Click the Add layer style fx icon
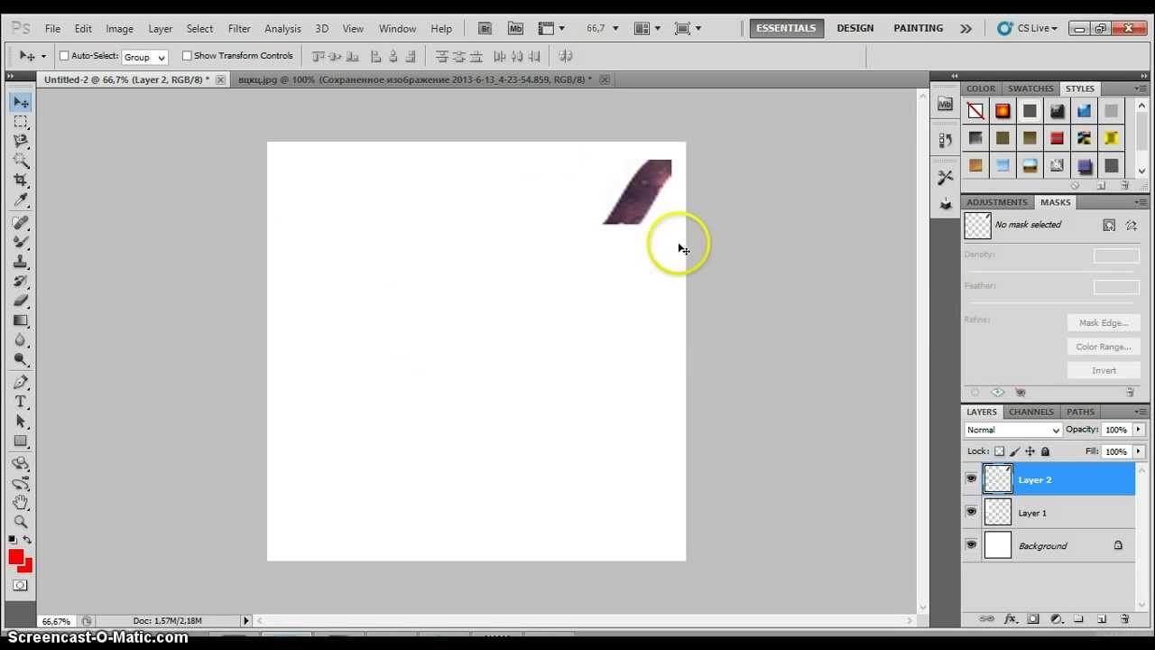 pyautogui.click(x=1010, y=619)
